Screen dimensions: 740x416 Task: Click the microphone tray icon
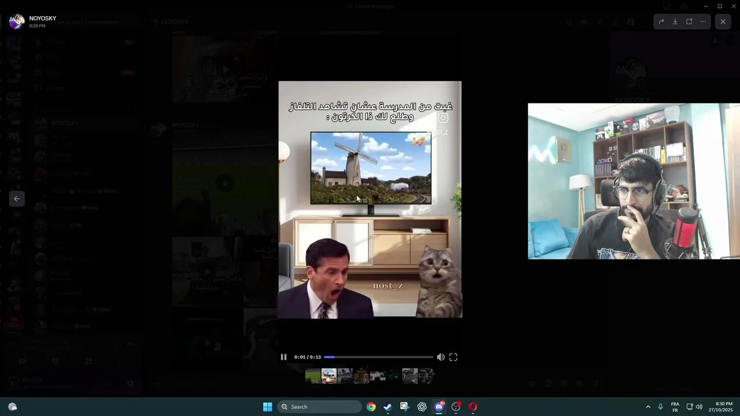pos(661,407)
